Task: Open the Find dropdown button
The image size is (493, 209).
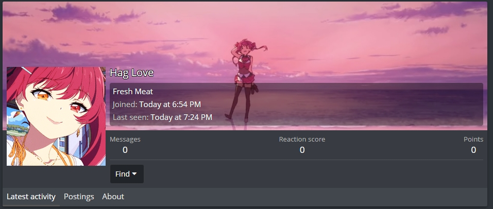Action: [127, 174]
